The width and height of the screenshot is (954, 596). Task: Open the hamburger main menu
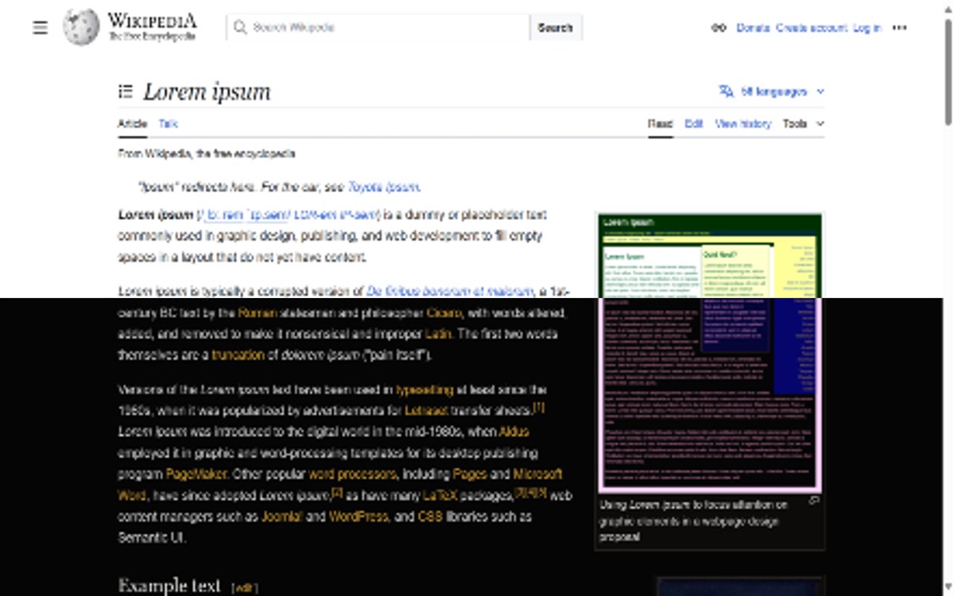pyautogui.click(x=41, y=28)
